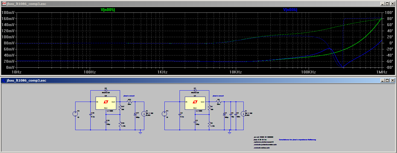Close the schematic window jbau_lt1086_comp3.asc
The image size is (397, 153).
pos(393,80)
